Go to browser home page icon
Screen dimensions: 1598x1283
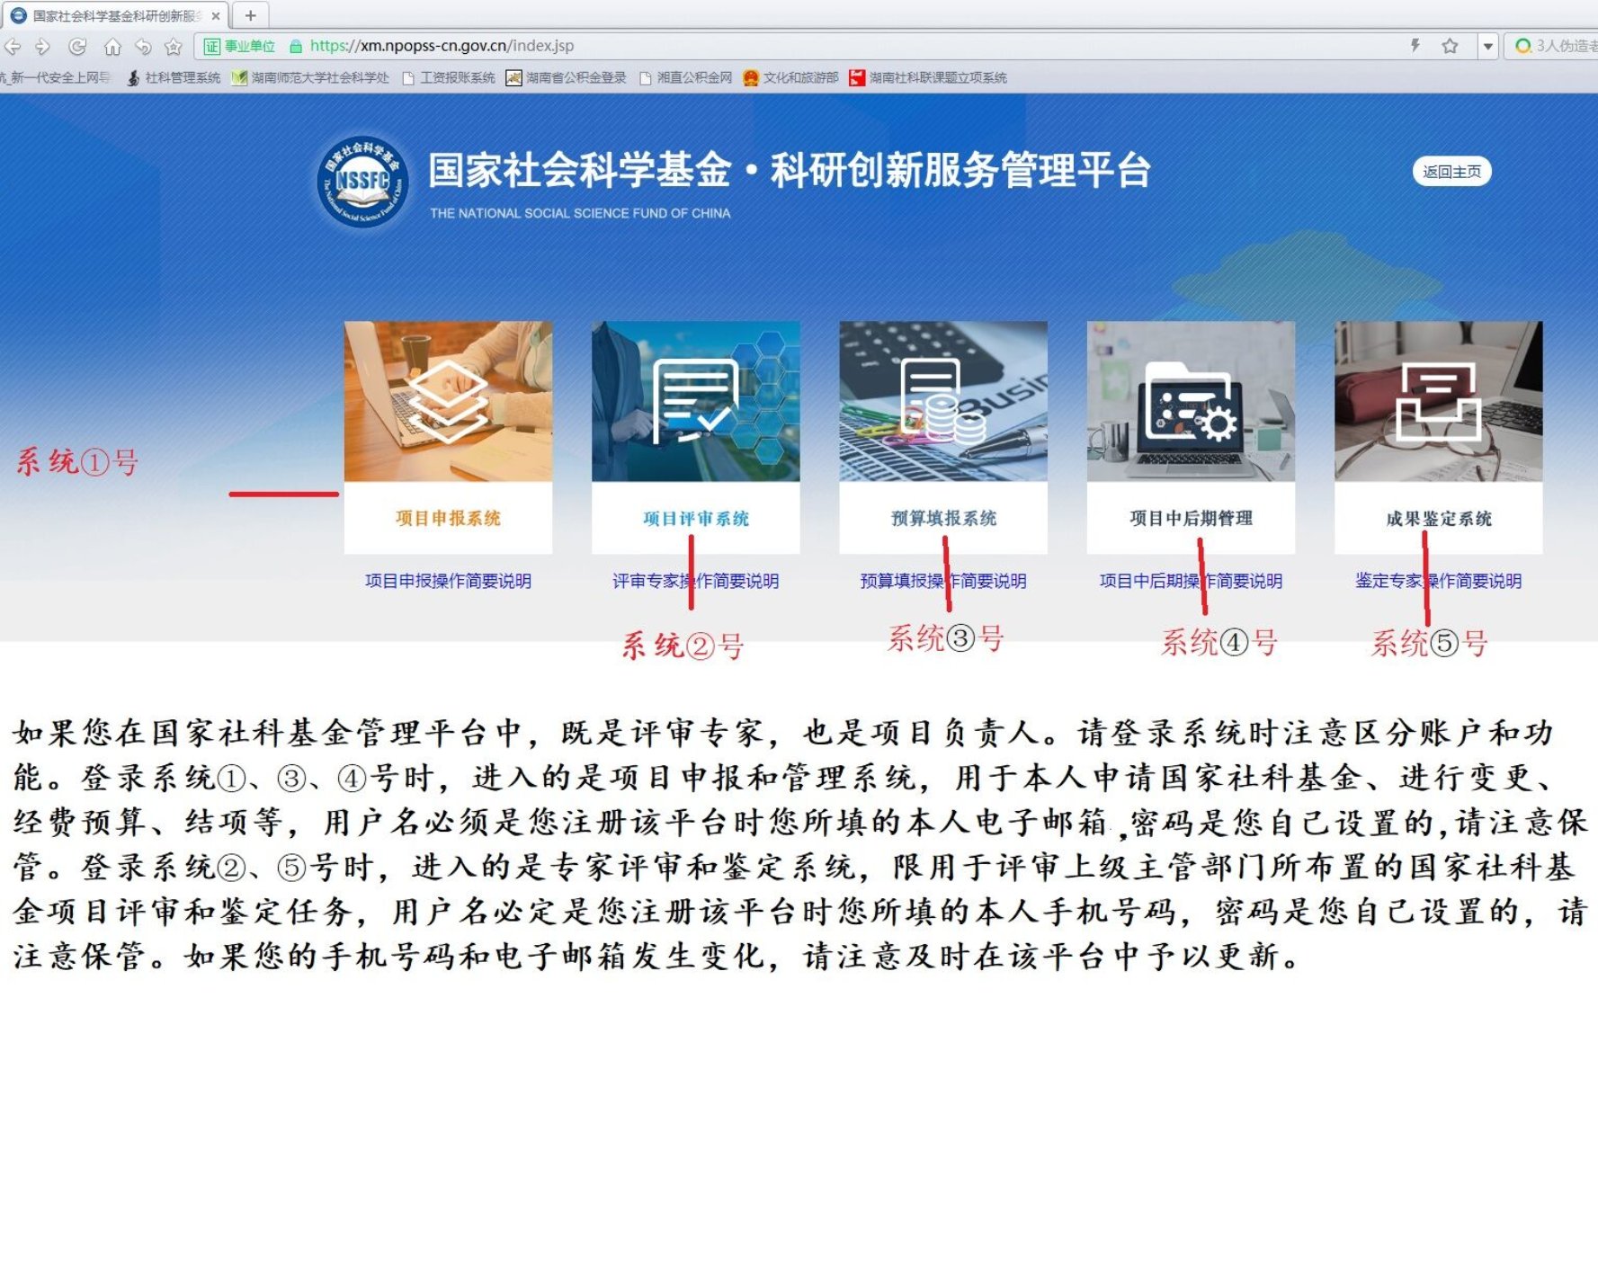(x=112, y=47)
